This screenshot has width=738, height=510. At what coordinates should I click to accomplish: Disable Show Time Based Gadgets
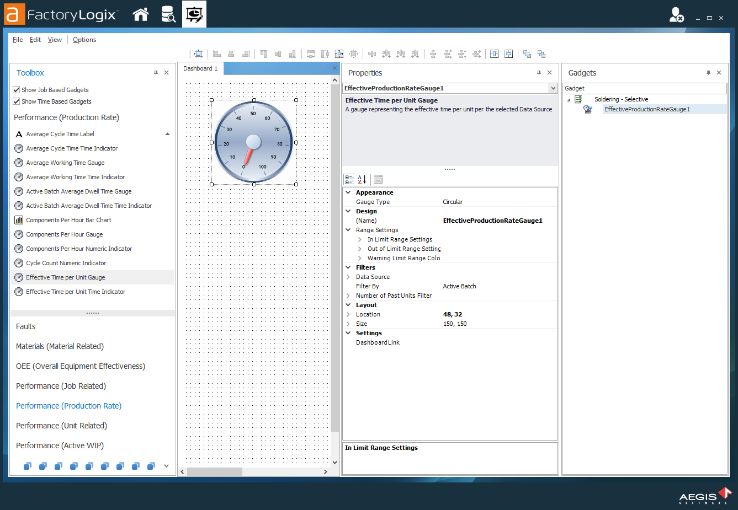[17, 101]
